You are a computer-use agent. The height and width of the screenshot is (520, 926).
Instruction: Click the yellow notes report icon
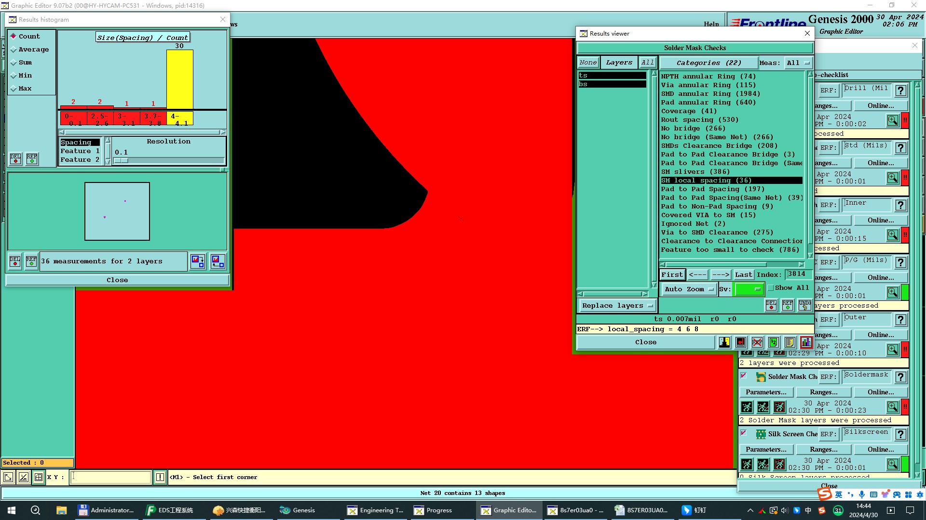click(790, 342)
